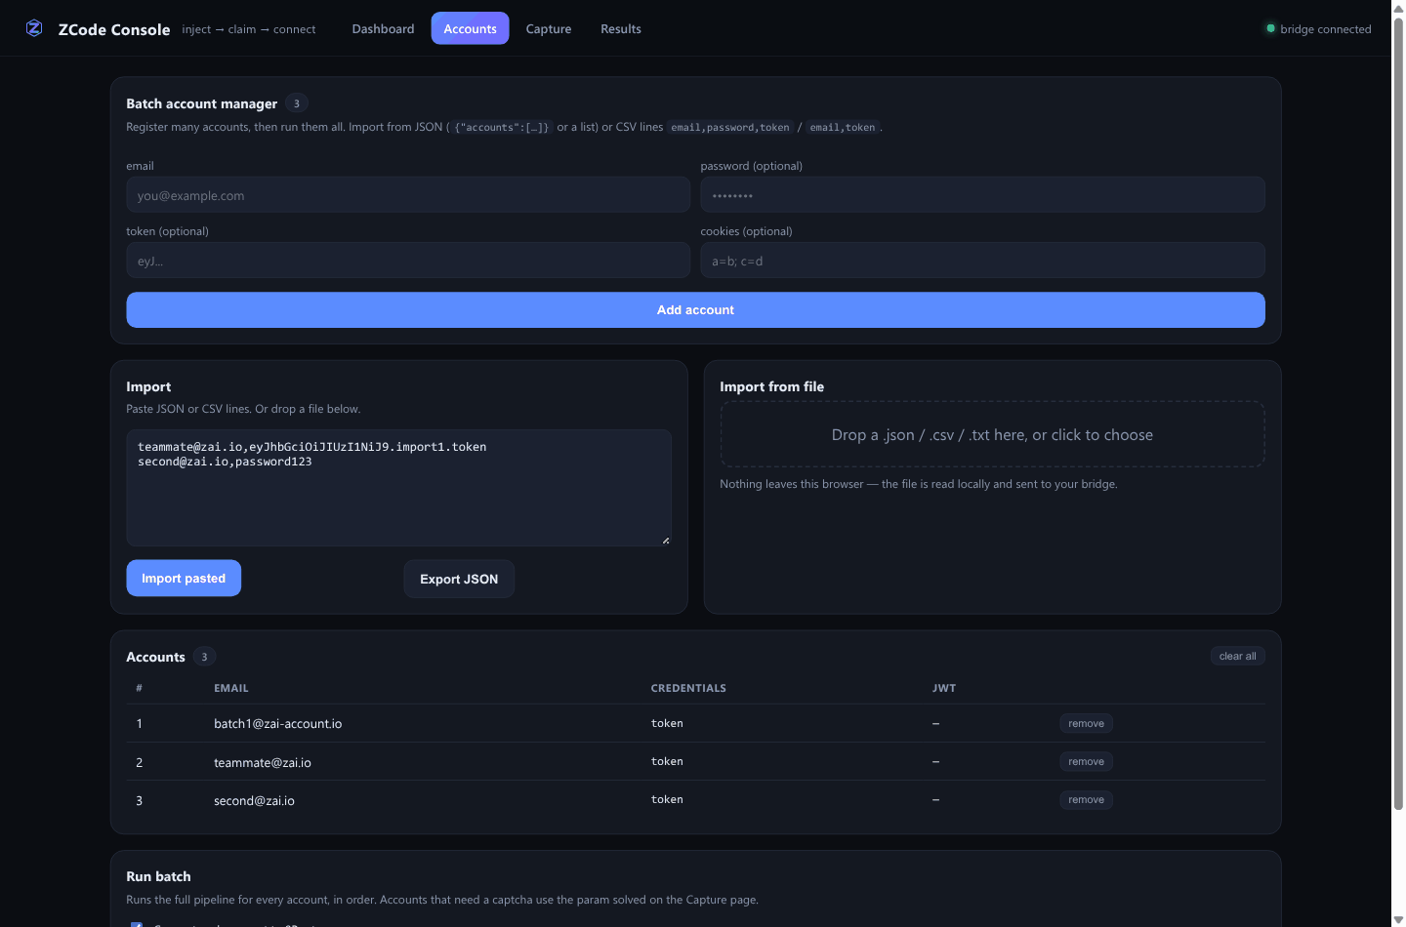Click the bridge connected status text
Viewport: 1406px width, 927px height.
[x=1326, y=29]
